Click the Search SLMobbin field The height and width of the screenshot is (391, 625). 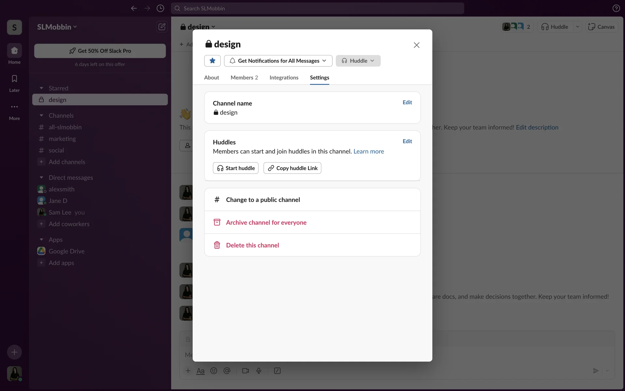pos(317,8)
